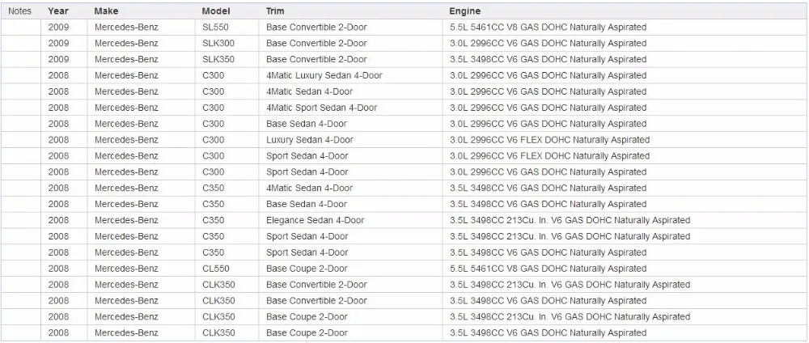
Task: Click the Elegance Sedan 4-Door trim cell
Action: pyautogui.click(x=350, y=220)
